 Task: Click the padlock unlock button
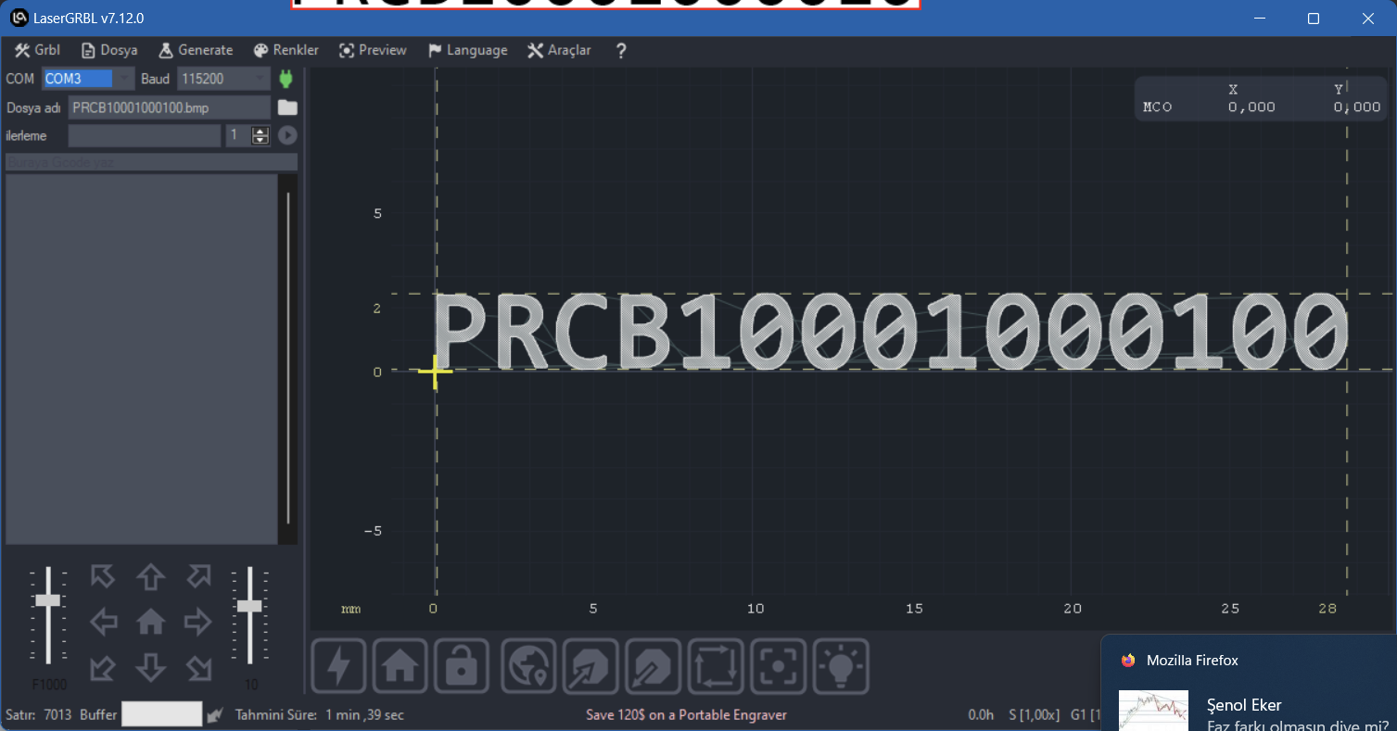point(462,666)
